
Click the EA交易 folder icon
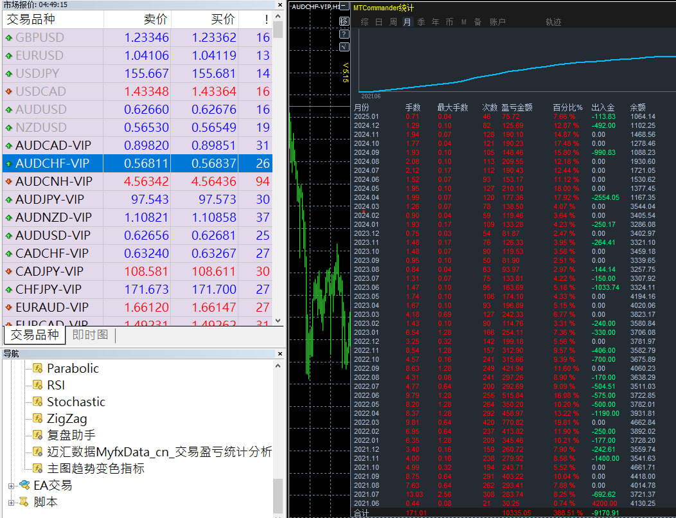(24, 485)
